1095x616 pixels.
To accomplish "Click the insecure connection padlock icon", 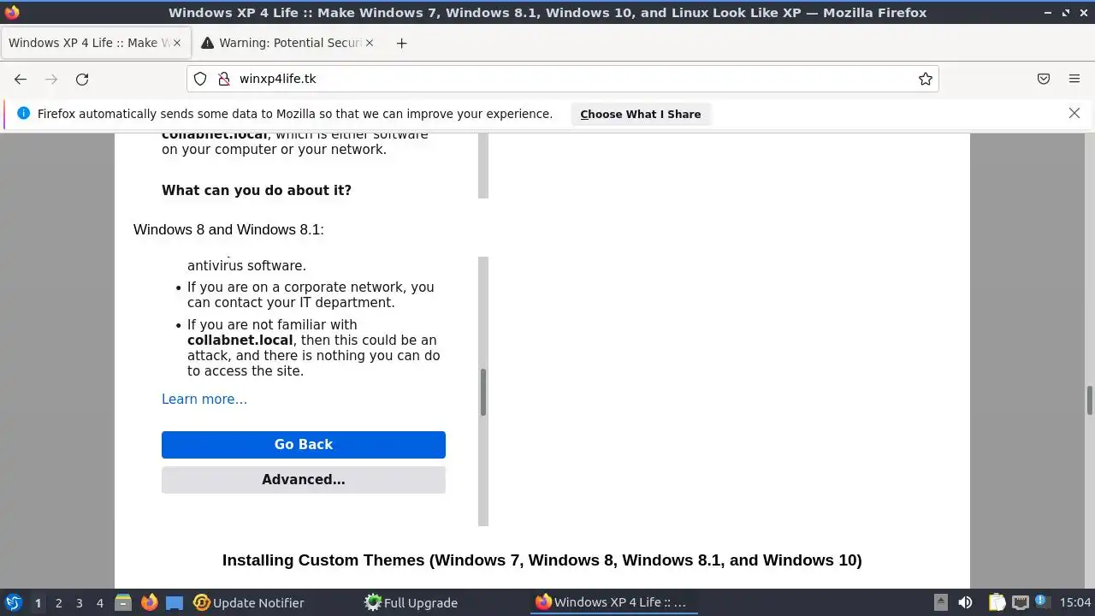I will [224, 79].
